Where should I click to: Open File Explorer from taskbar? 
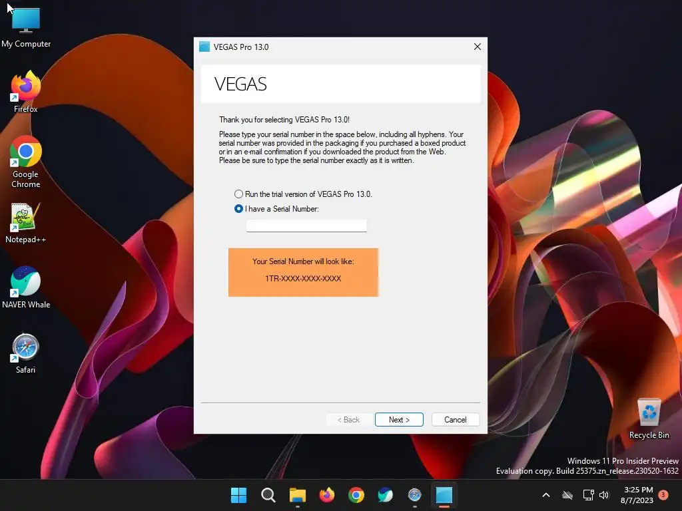point(298,495)
